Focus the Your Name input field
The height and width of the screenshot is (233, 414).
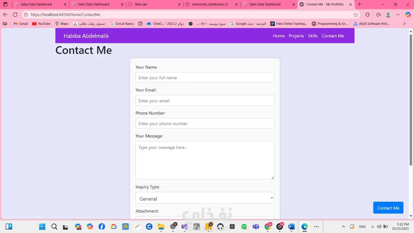[205, 78]
